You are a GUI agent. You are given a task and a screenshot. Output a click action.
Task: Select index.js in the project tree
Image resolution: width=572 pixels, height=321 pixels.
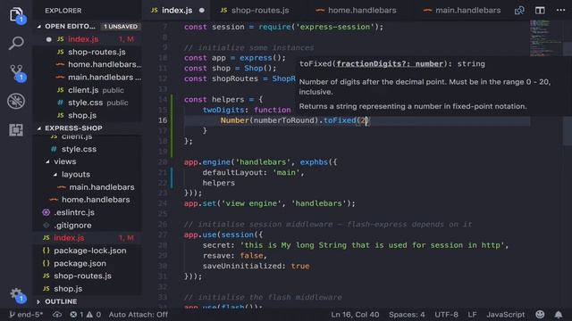point(88,238)
